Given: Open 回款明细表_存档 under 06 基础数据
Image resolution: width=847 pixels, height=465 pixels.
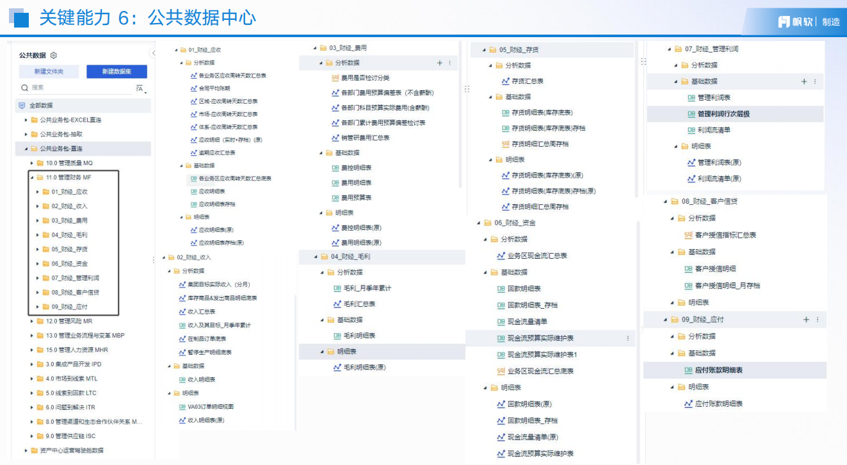Looking at the screenshot, I should [x=533, y=305].
